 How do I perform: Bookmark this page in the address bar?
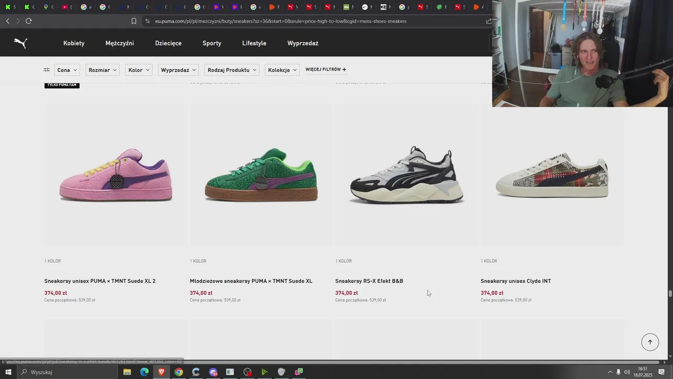tap(134, 21)
